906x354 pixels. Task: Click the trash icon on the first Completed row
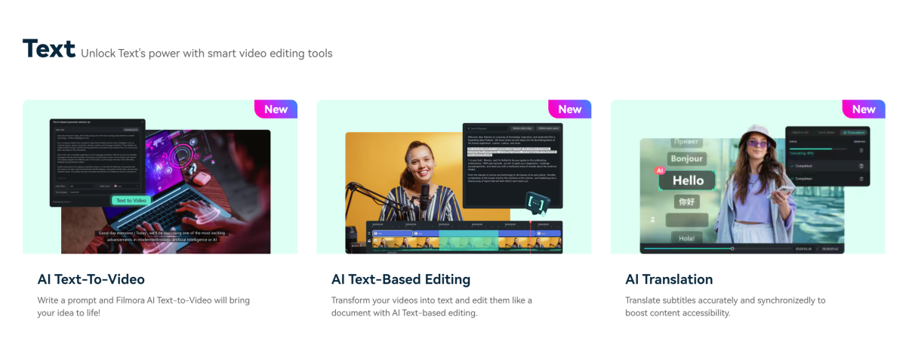(x=861, y=166)
